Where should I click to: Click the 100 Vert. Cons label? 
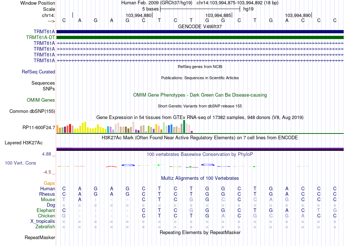pos(20,163)
